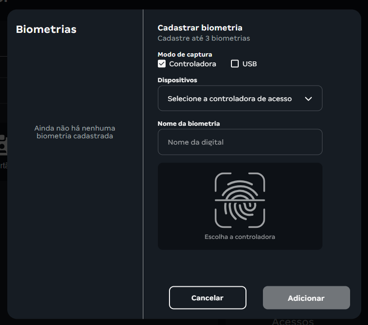Click the "Controladora" checkbox label text
Screen dimensions: 368x325
(192, 64)
